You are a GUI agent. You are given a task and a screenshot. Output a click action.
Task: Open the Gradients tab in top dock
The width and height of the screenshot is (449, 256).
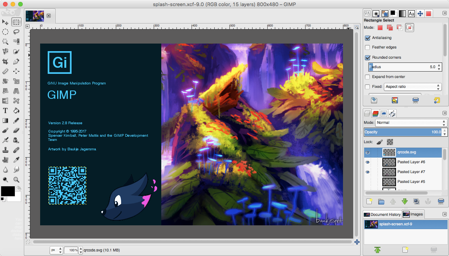[x=402, y=14]
